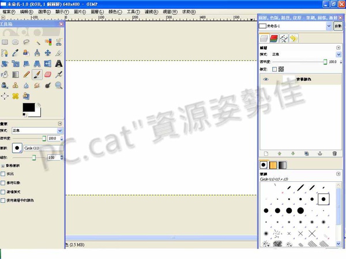
Task: Select the Bucket Fill tool
Action: (5, 75)
